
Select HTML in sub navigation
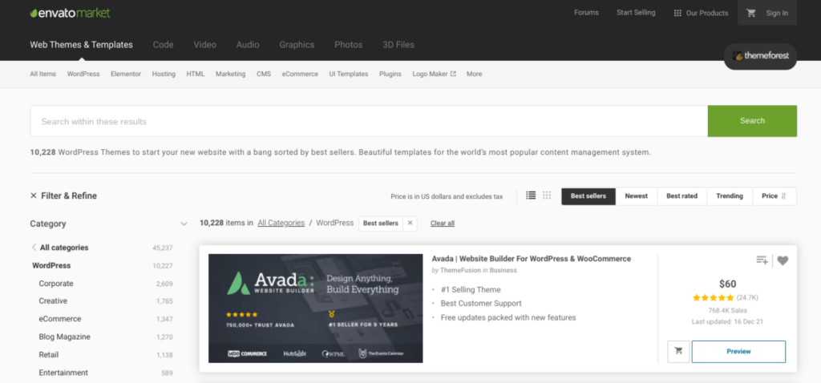pos(196,74)
